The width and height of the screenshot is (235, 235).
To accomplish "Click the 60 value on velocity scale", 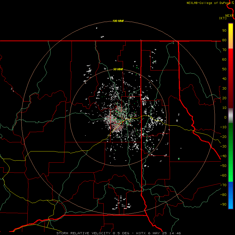I will (224, 60).
